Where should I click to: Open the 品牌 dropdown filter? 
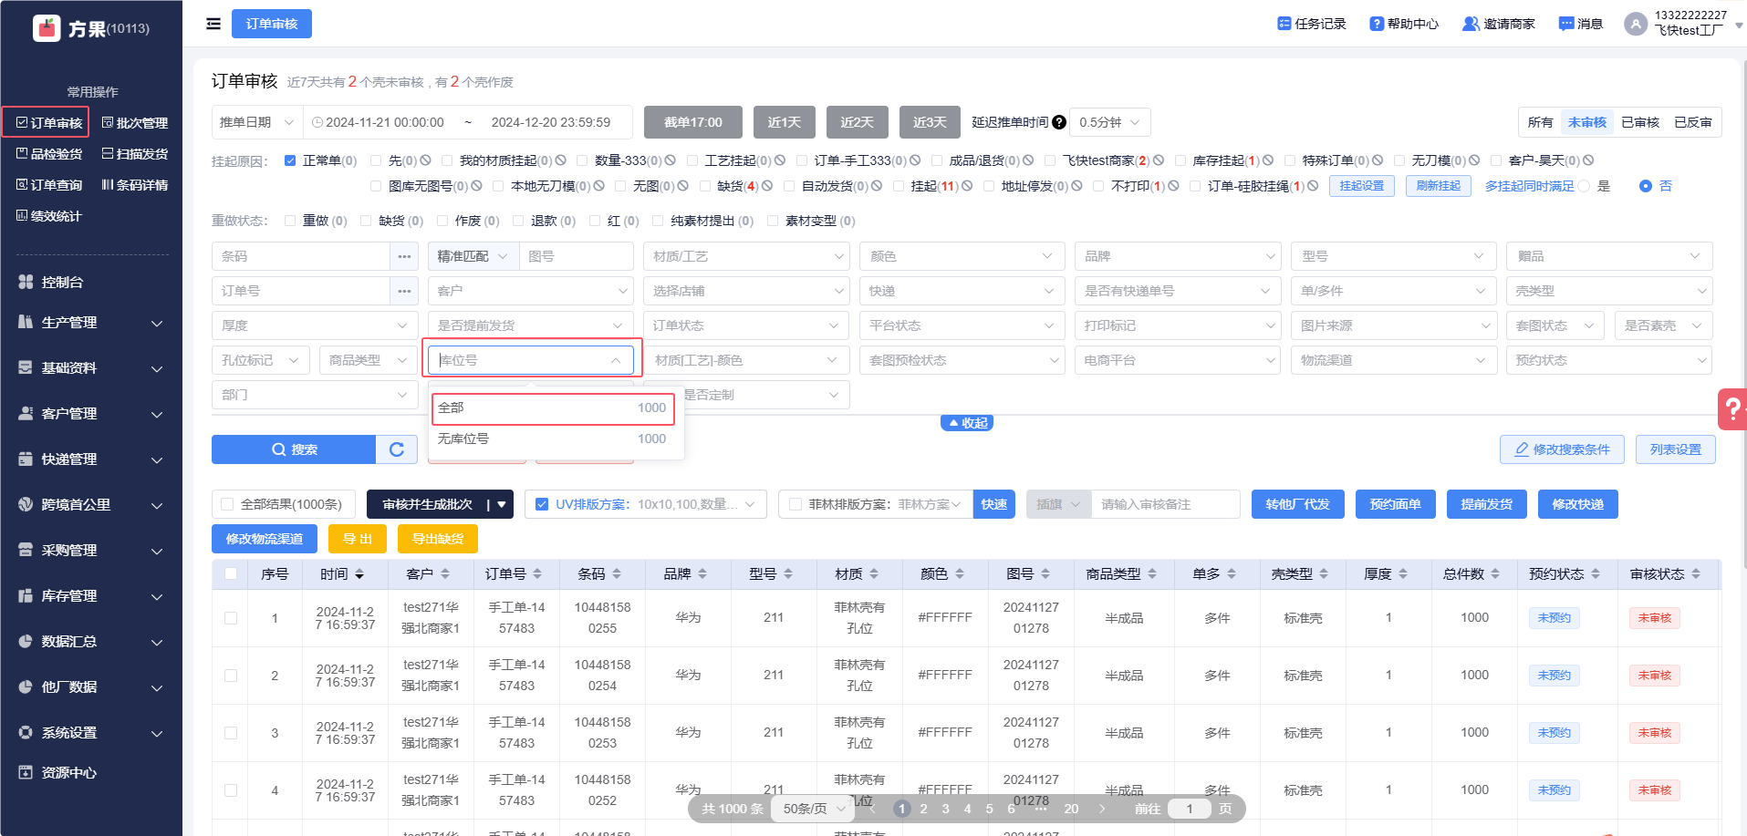click(1177, 256)
